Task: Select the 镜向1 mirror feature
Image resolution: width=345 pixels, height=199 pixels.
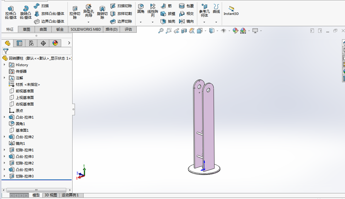Action: [17, 143]
